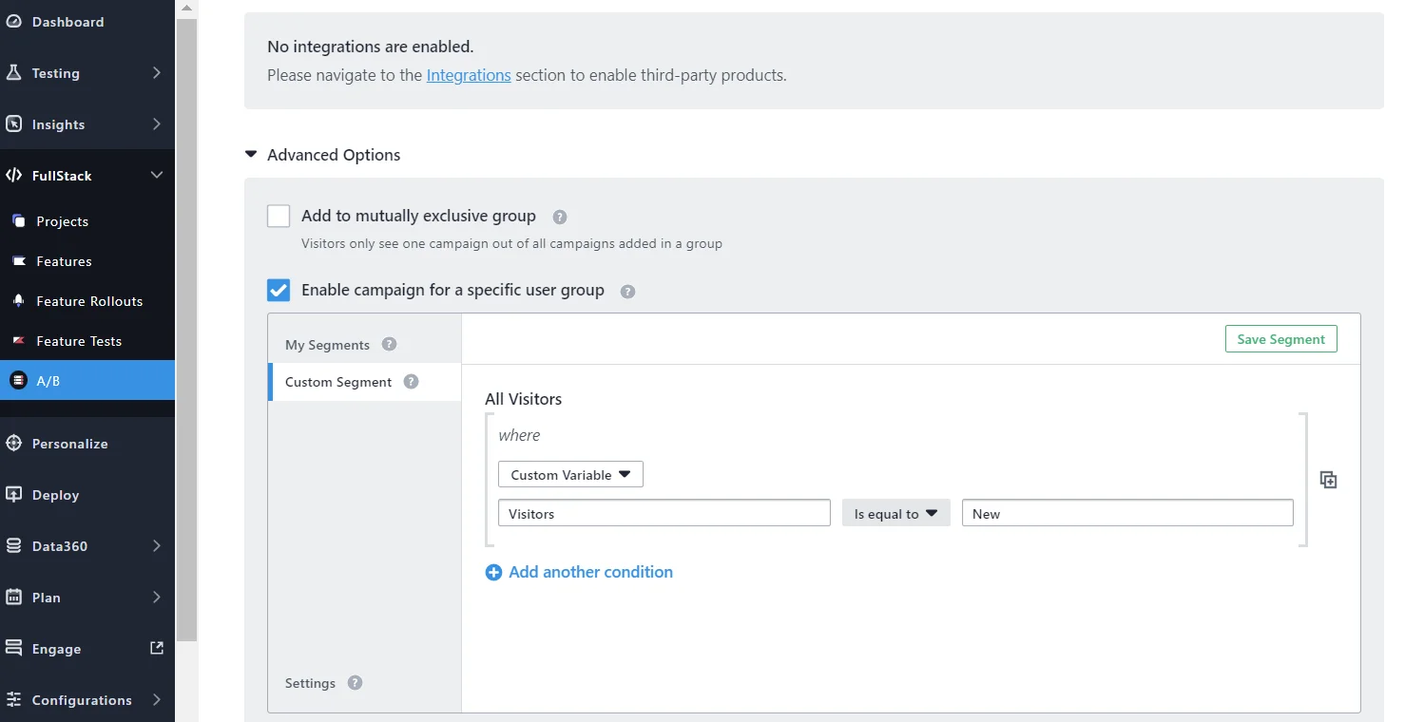Click the Save Segment button
Viewport: 1424px width, 722px height.
pyautogui.click(x=1280, y=339)
